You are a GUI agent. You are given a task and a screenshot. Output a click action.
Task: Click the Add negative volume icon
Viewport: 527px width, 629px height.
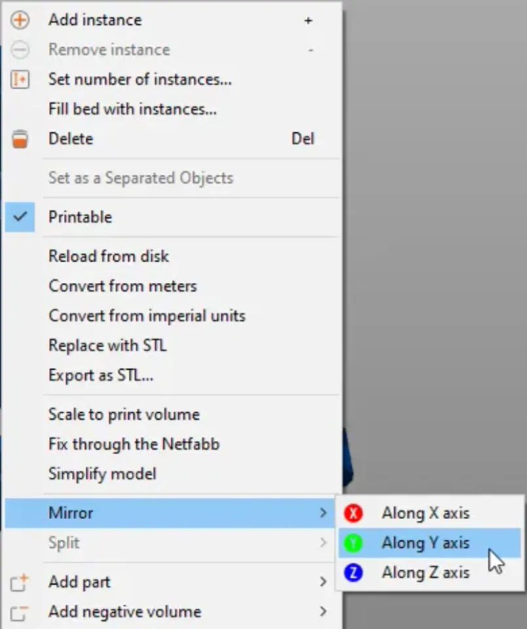point(20,612)
